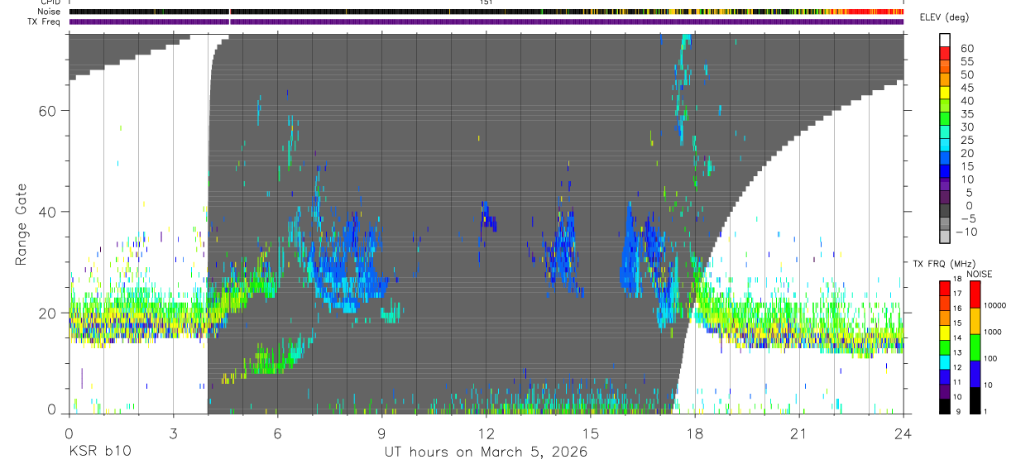The height and width of the screenshot is (469, 1016).
Task: Click the '16' label on the TX FRQ scale
Action: (959, 309)
